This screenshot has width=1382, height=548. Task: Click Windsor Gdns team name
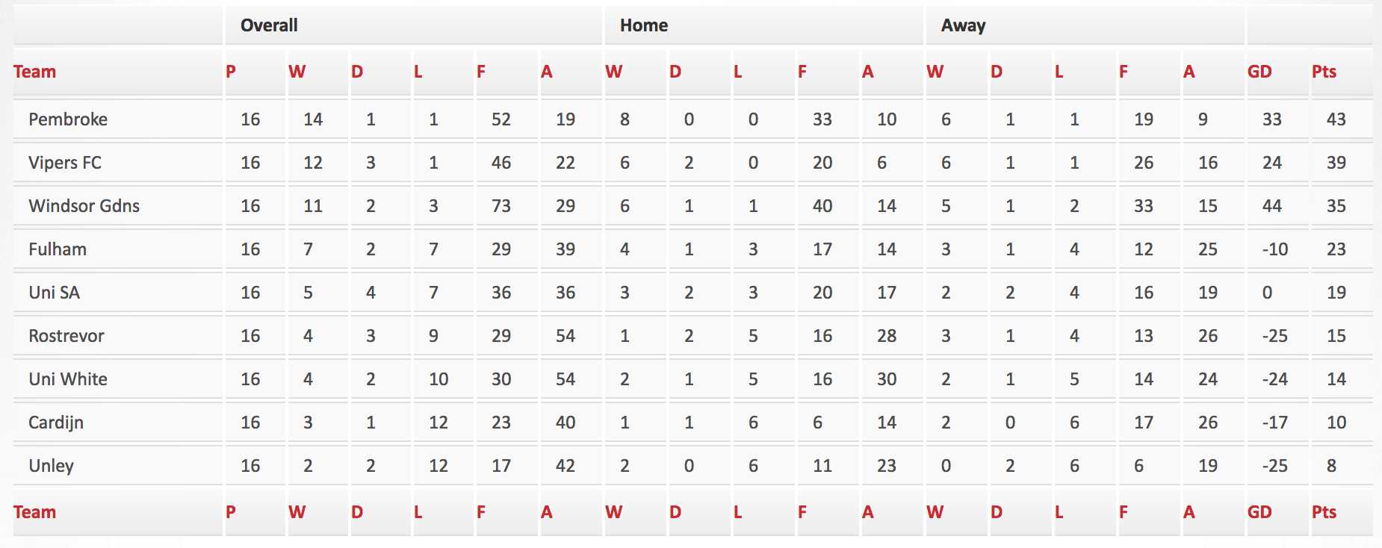(x=84, y=206)
